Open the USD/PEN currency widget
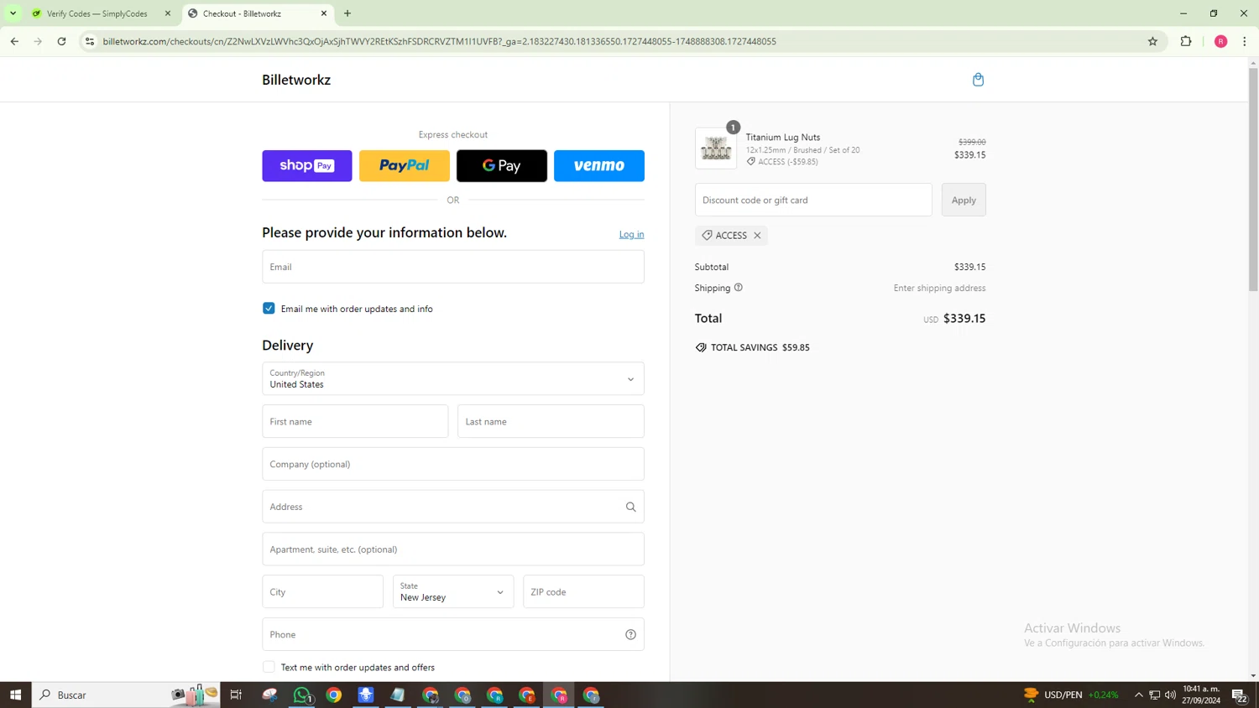This screenshot has height=708, width=1259. coord(1071,695)
